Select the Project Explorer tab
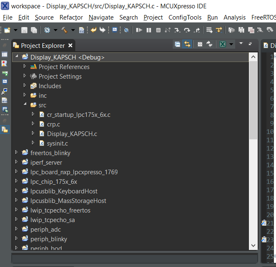This screenshot has width=276, height=267. [43, 46]
